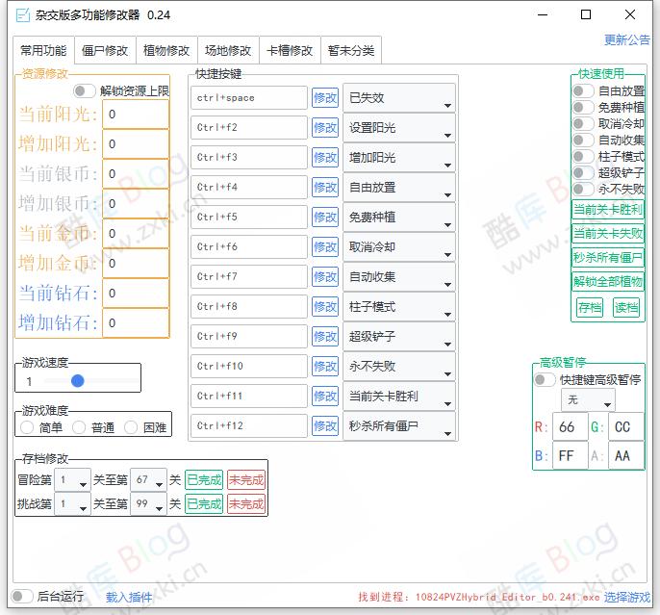660x615 pixels.
Task: Click 修改 button for Ctrl+f5 hotkey
Action: (325, 218)
